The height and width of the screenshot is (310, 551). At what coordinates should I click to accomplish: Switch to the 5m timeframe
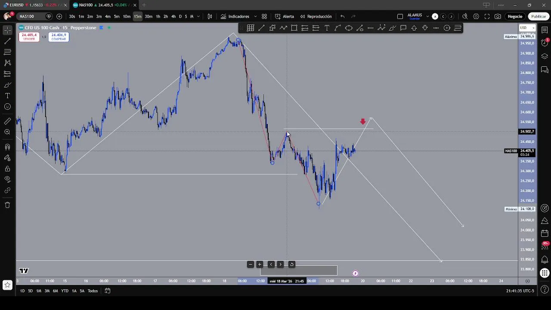(117, 16)
